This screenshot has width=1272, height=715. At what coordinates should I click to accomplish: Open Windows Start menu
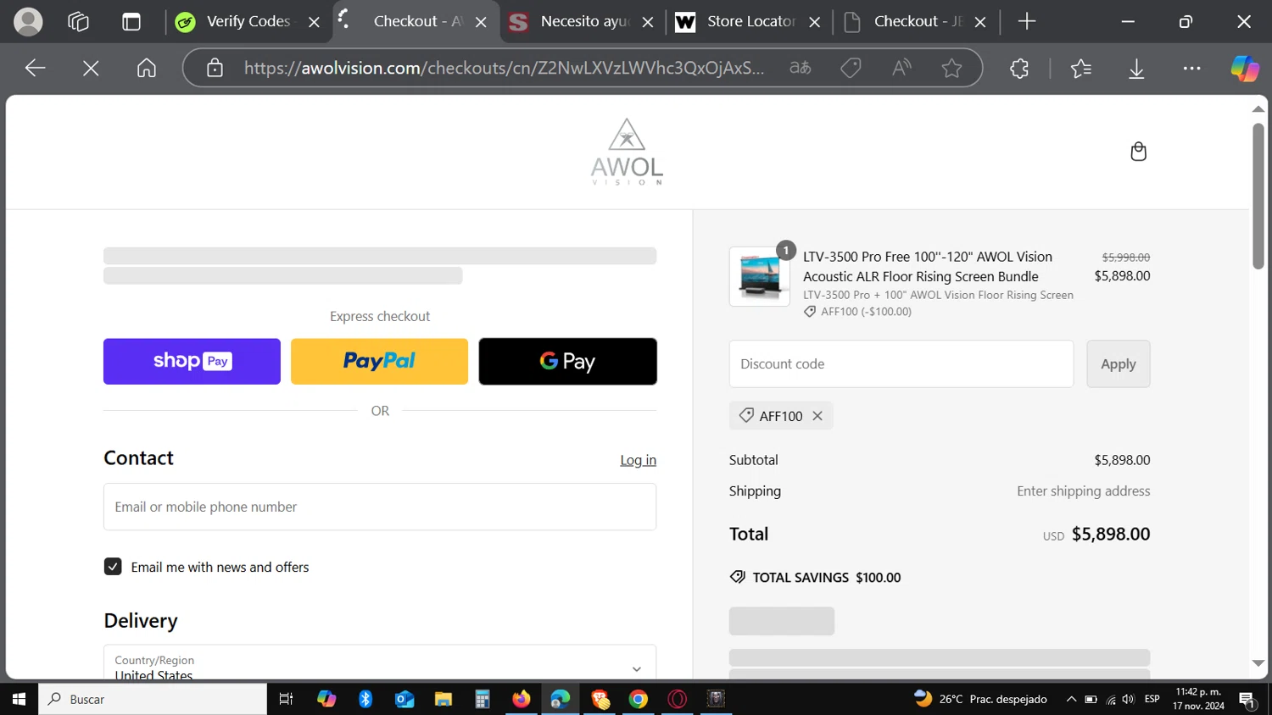19,699
